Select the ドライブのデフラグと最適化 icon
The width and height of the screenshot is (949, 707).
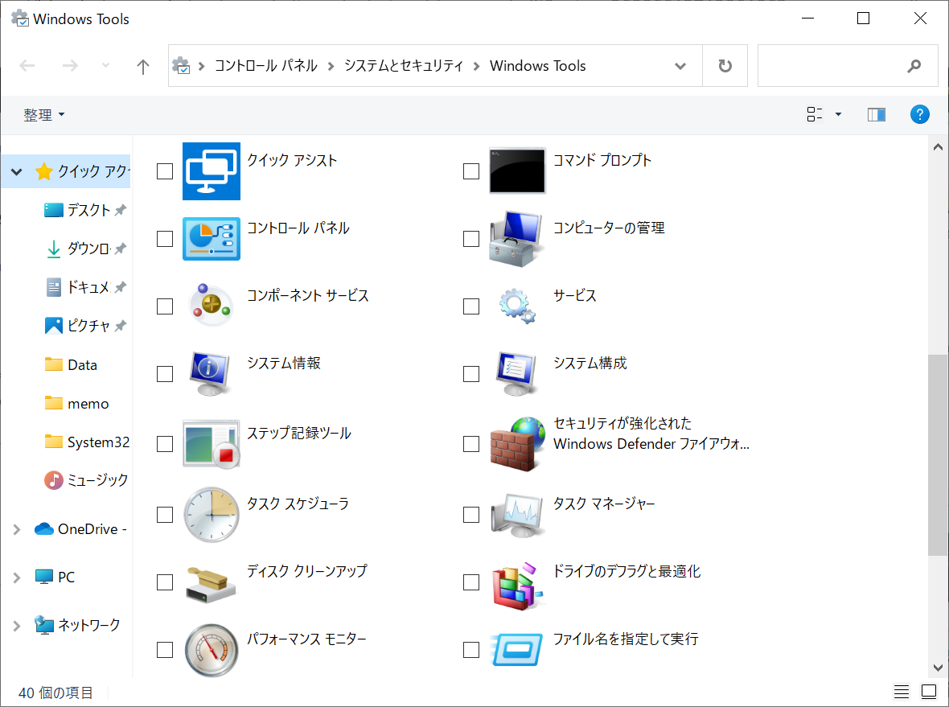(517, 586)
